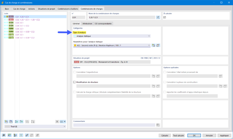Click the green filter-like icon in bottom toolbar

click(x=21, y=135)
